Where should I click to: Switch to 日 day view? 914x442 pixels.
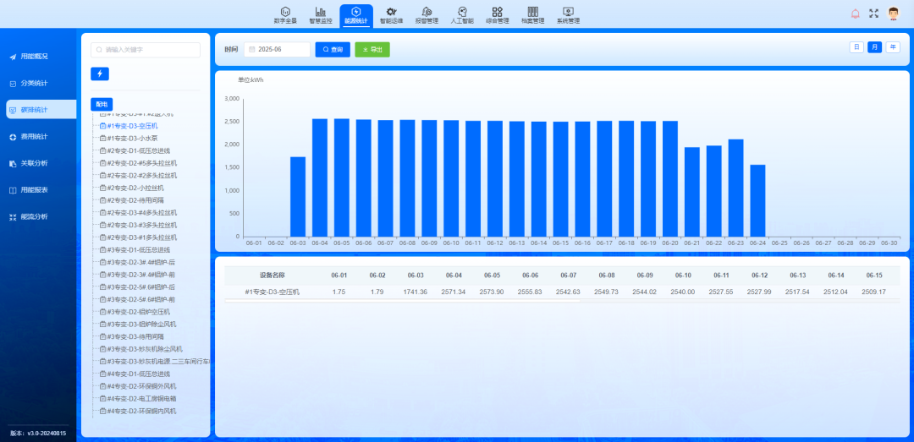tap(856, 47)
